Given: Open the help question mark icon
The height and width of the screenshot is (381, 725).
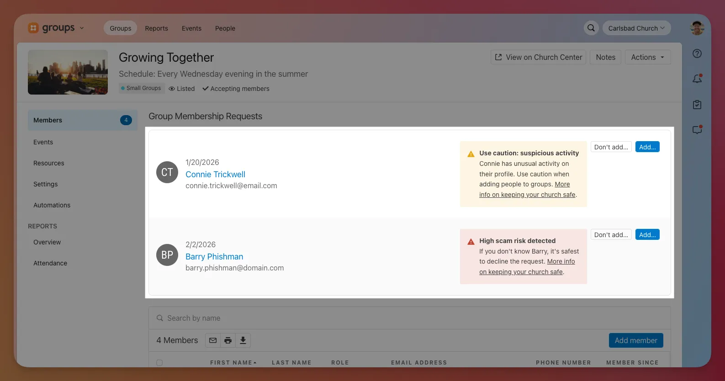Looking at the screenshot, I should [x=697, y=53].
